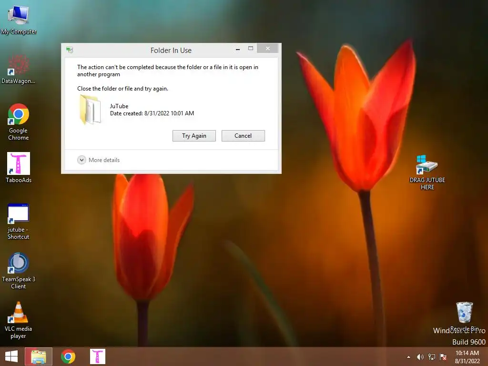Open the volume speaker tray icon
The width and height of the screenshot is (488, 366).
pos(420,357)
